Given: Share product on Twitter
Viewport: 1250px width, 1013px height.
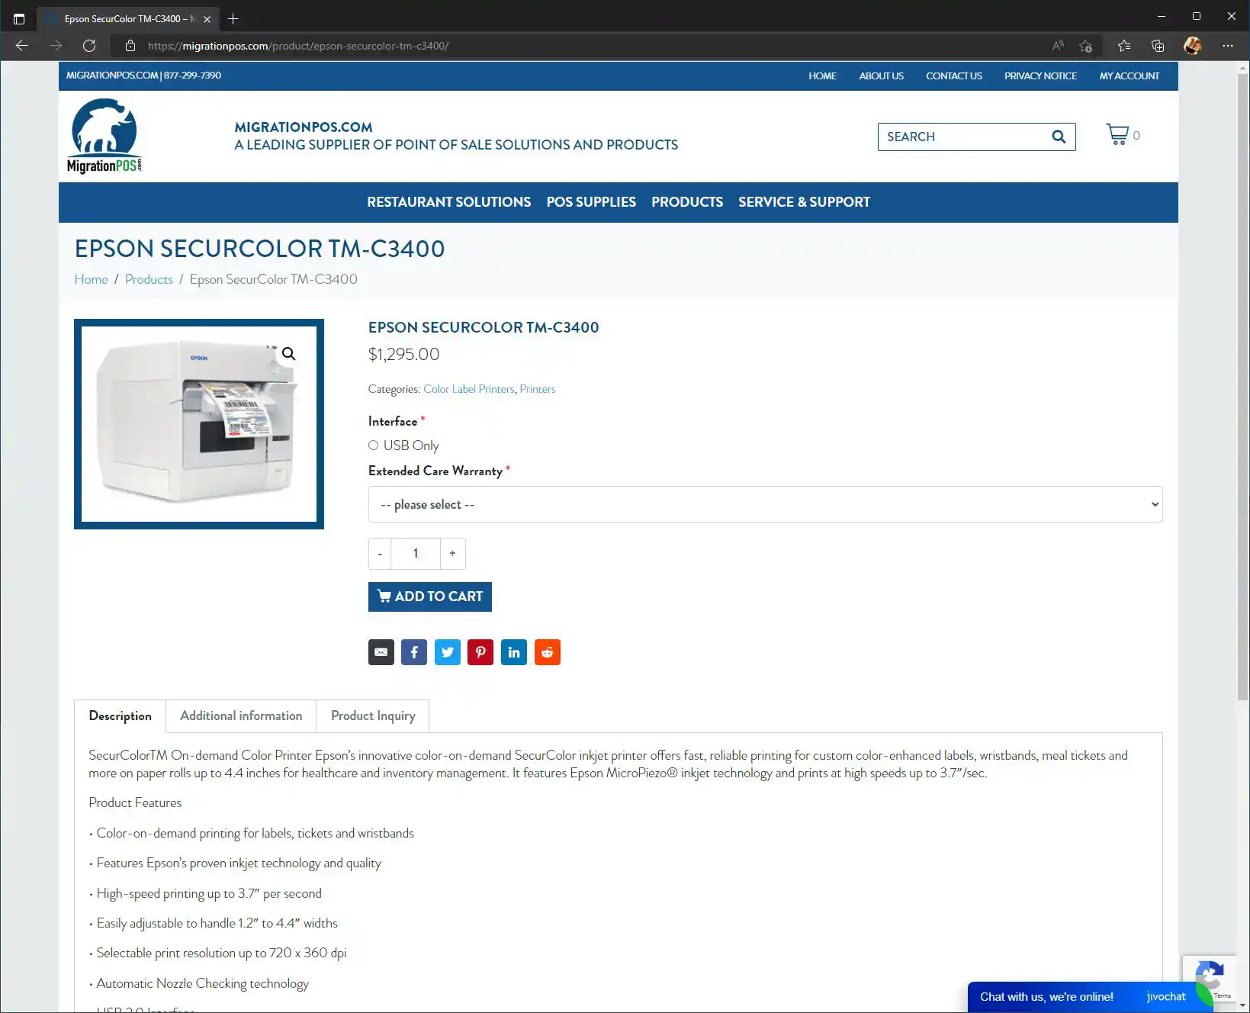Looking at the screenshot, I should pyautogui.click(x=448, y=652).
